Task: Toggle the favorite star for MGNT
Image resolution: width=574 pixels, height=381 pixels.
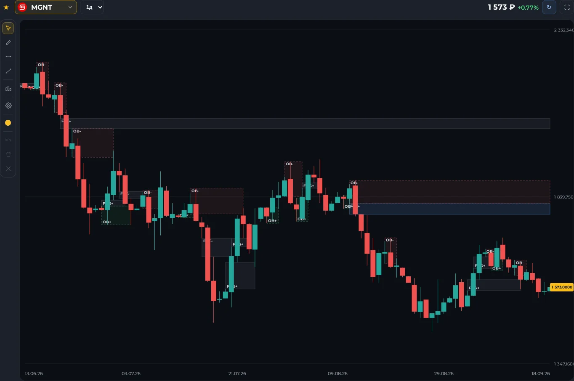Action: [6, 7]
